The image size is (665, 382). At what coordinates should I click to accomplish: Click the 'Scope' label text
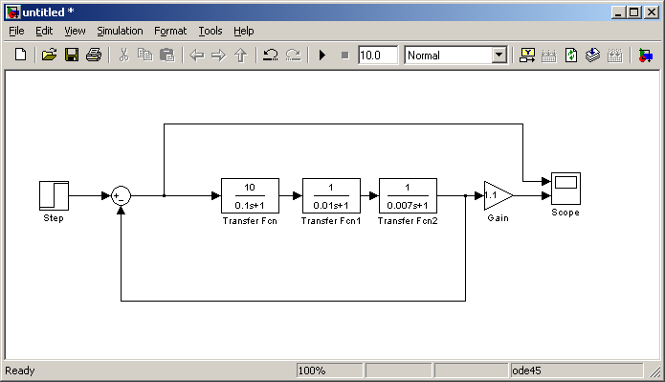565,213
